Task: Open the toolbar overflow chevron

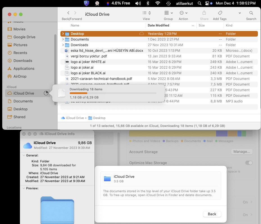Action: [x=240, y=13]
